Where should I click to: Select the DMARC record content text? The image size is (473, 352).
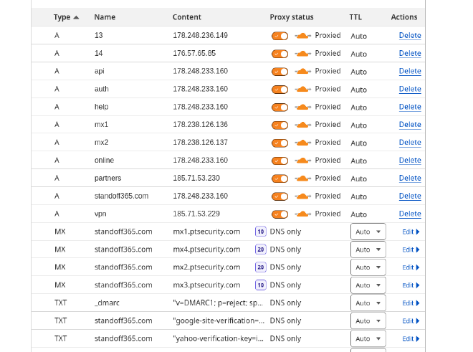click(x=218, y=303)
